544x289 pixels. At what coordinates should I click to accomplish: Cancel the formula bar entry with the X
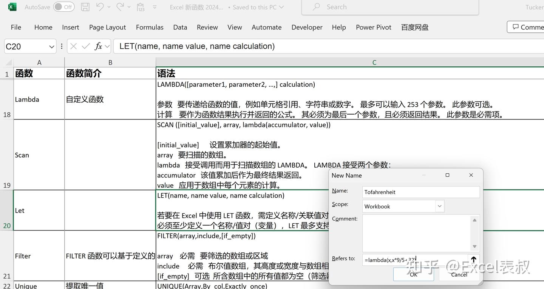pyautogui.click(x=73, y=46)
